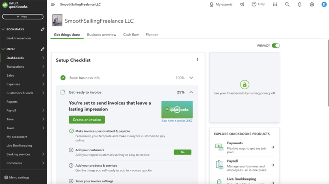The image size is (329, 184).
Task: Switch to the Planner tab
Action: click(152, 35)
